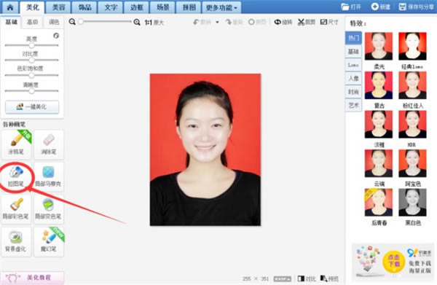437x285 pixels.
Task: Click the 清晰度 sharpness slider handle
Action: click(x=31, y=91)
